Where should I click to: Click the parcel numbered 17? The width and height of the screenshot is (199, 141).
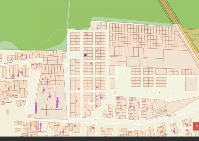coord(22,84)
